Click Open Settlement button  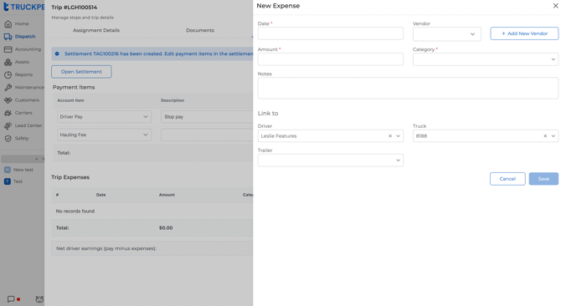tap(81, 72)
